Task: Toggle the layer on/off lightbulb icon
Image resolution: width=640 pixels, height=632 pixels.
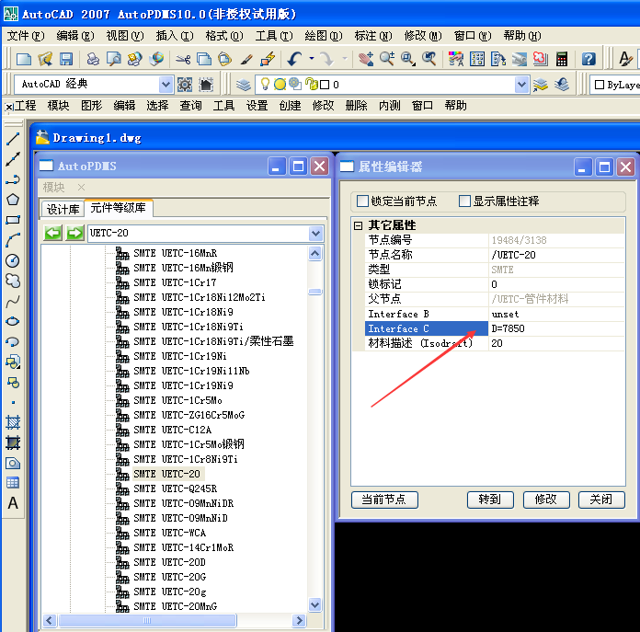Action: (x=265, y=84)
